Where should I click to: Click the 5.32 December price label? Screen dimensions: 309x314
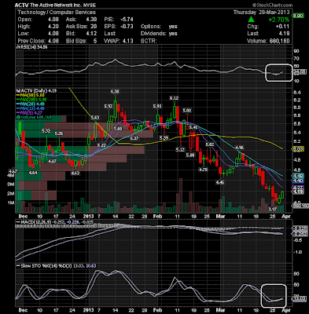[46, 131]
